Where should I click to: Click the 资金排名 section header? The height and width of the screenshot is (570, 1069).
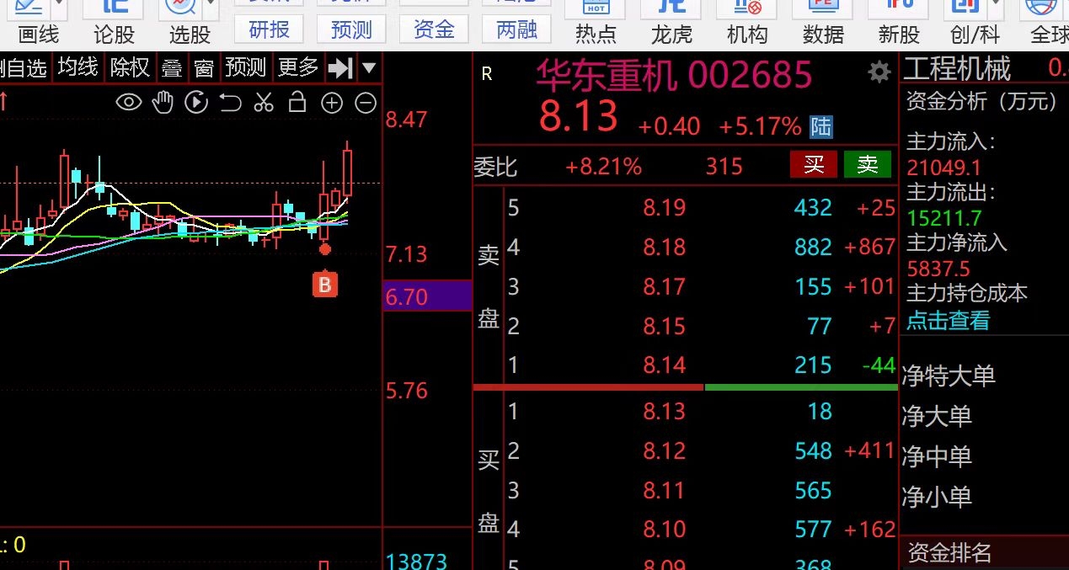pyautogui.click(x=949, y=553)
